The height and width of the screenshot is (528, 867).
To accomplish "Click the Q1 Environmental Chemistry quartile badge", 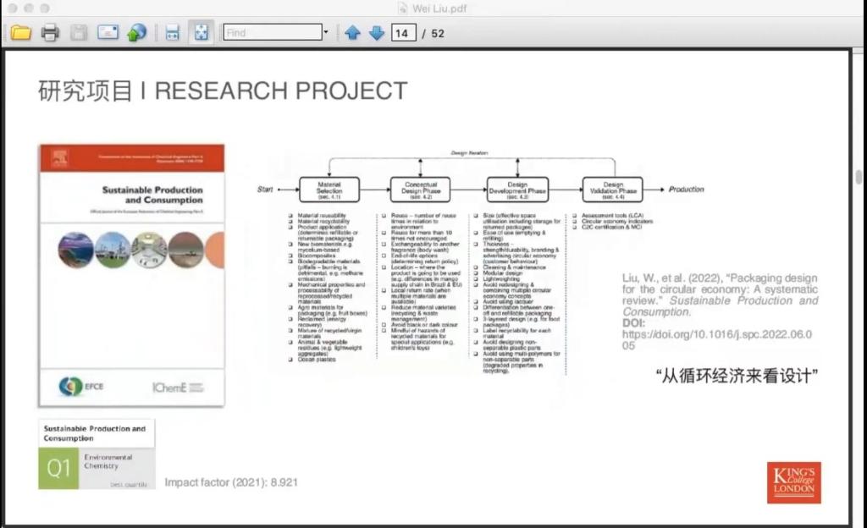I will coord(97,455).
